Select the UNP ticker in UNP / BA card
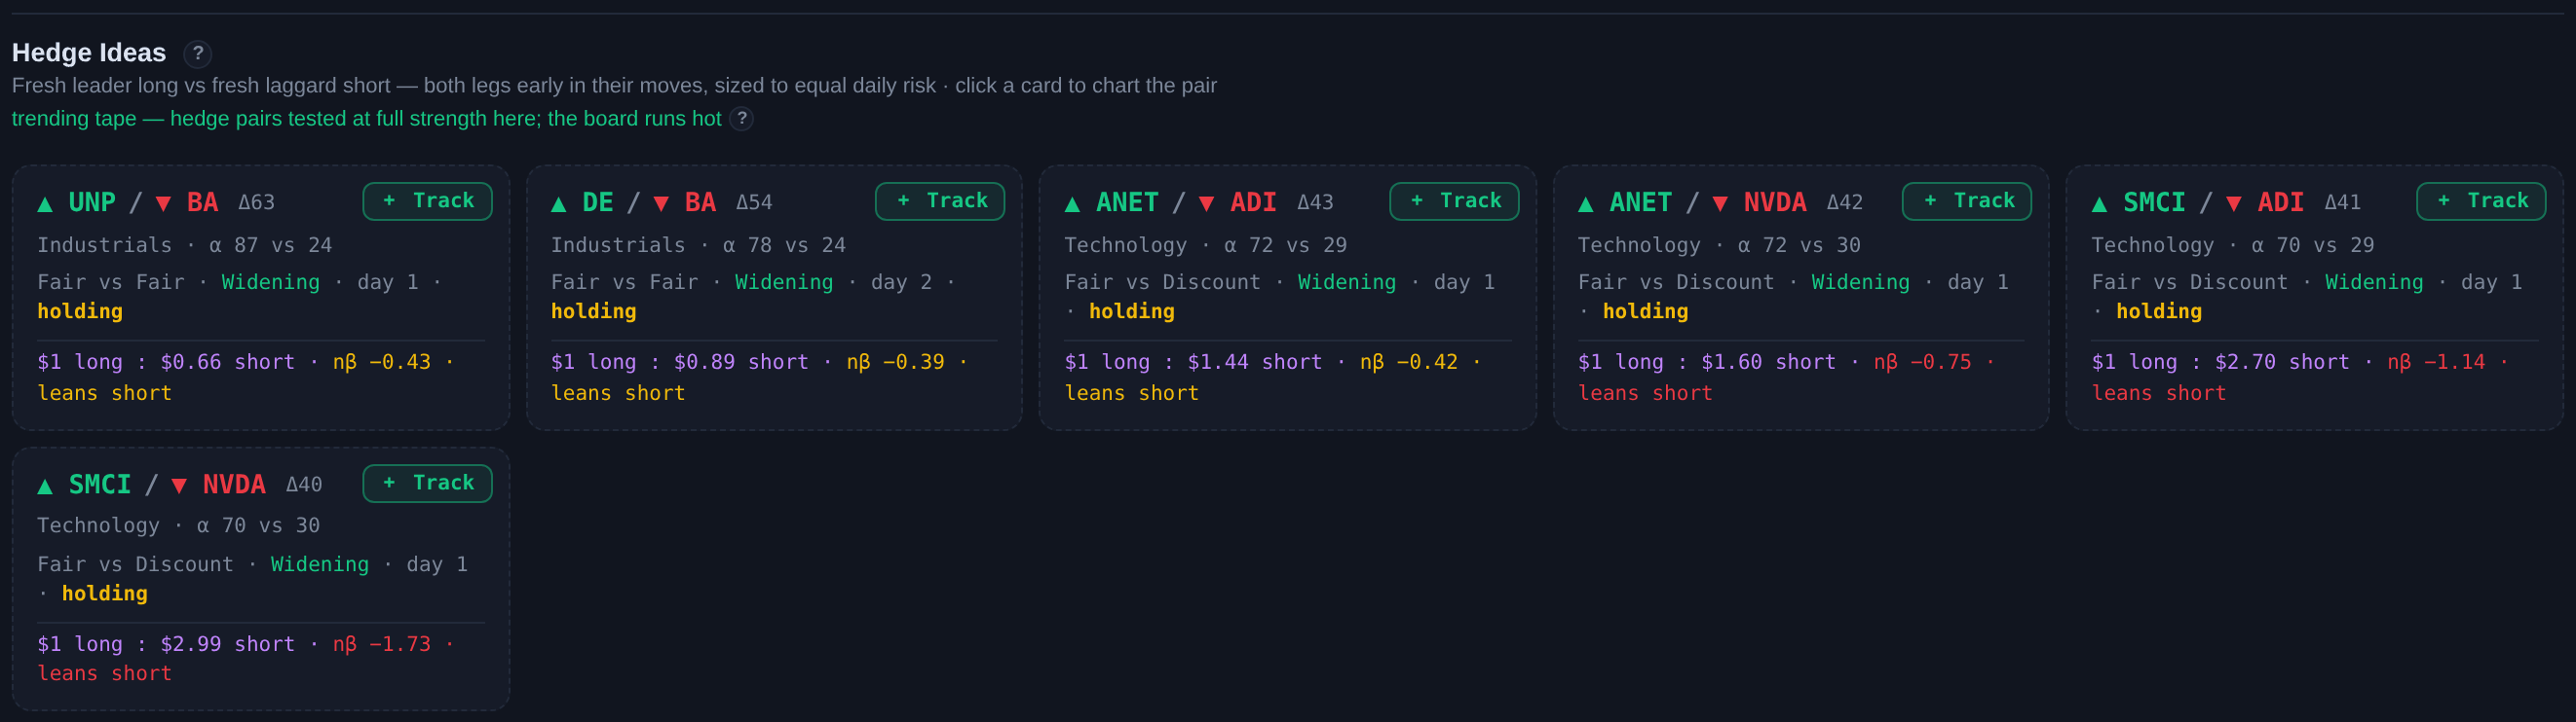 point(92,202)
